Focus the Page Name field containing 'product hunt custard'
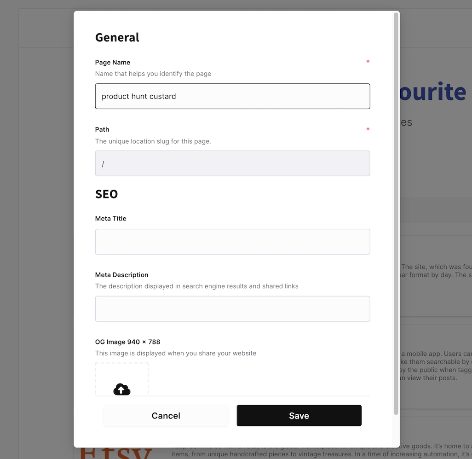Viewport: 472px width, 459px height. click(232, 96)
